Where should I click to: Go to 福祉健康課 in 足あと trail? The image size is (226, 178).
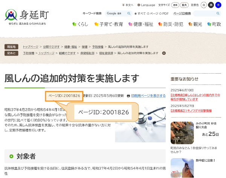106,53
